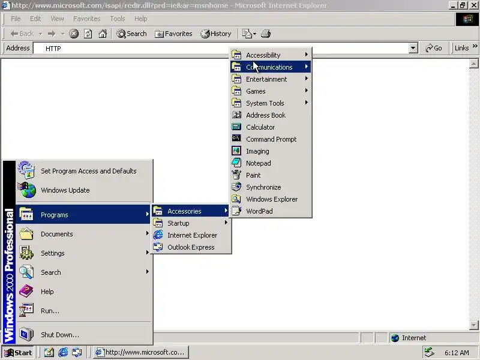Image resolution: width=480 pixels, height=360 pixels.
Task: Expand Settings in Start menu
Action: pos(83,253)
